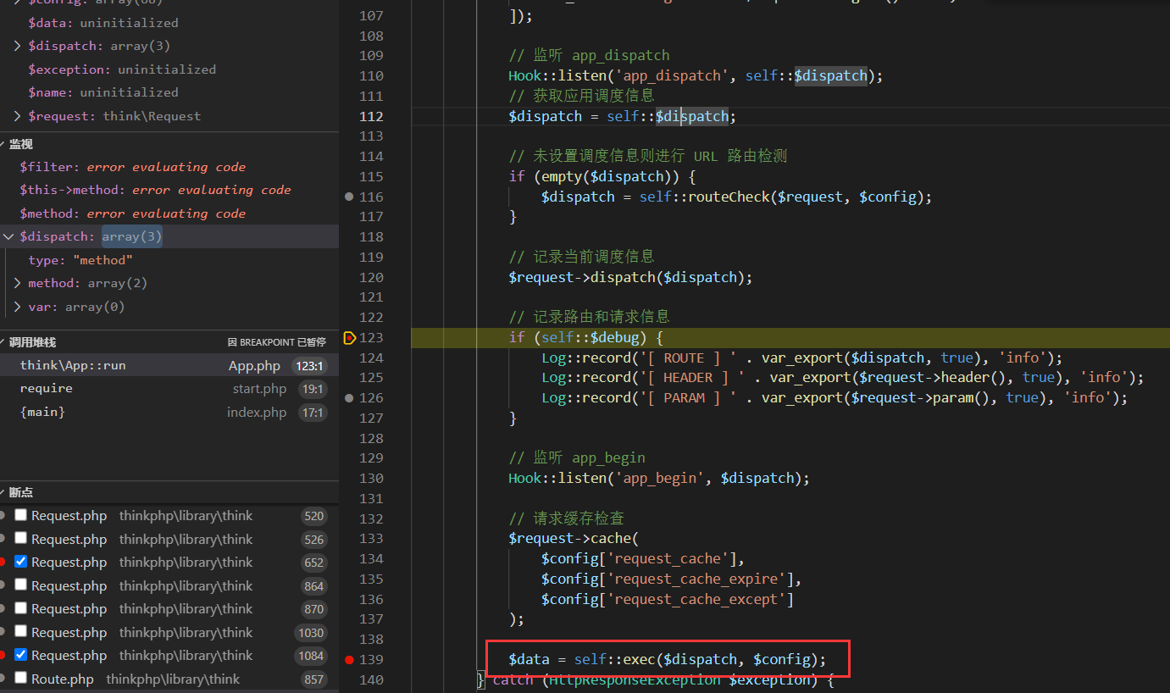Expand var: array(0) under watched $dispatch

click(18, 307)
